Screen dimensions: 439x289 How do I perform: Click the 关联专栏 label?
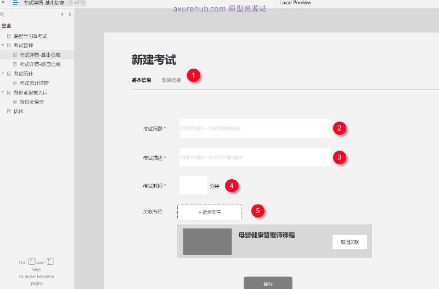pos(153,212)
